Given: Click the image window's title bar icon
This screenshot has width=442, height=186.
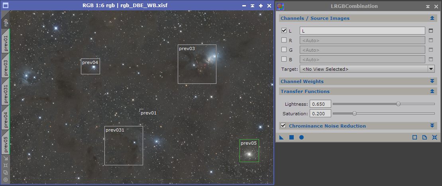Looking at the screenshot, I should point(5,5).
